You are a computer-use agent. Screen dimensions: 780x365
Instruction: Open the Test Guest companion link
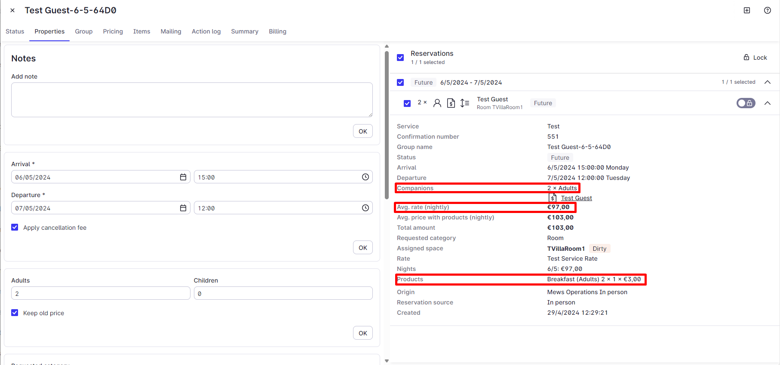pos(577,198)
